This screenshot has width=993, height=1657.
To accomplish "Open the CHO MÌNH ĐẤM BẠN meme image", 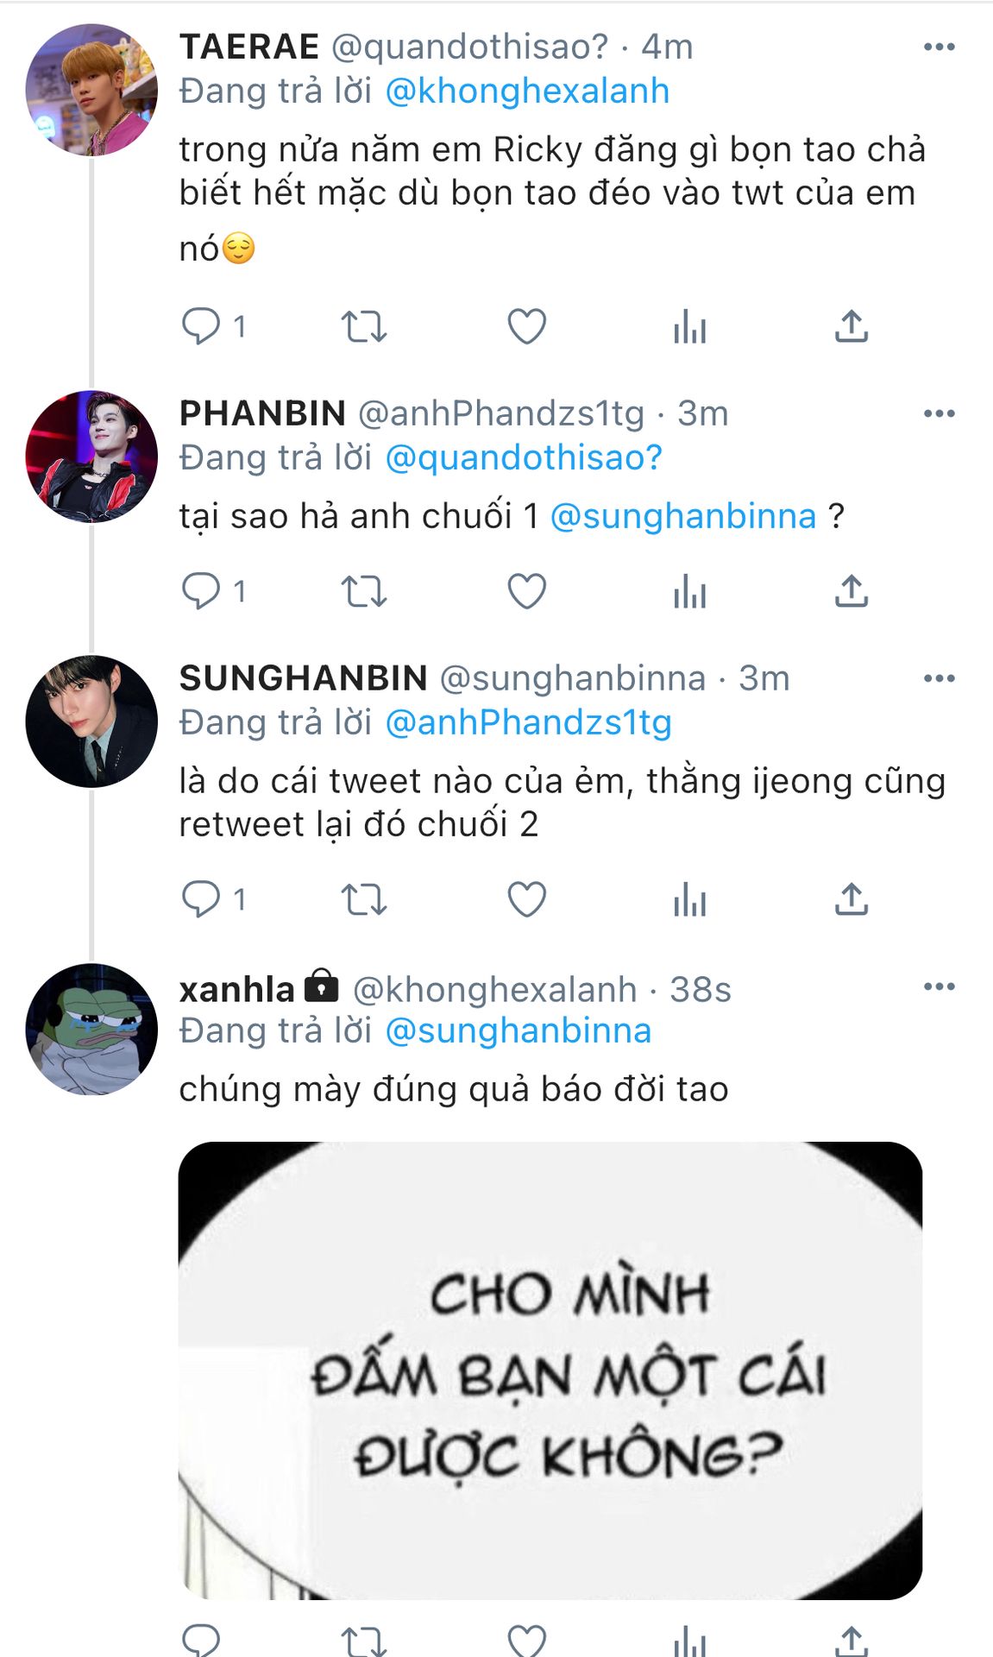I will pyautogui.click(x=550, y=1370).
